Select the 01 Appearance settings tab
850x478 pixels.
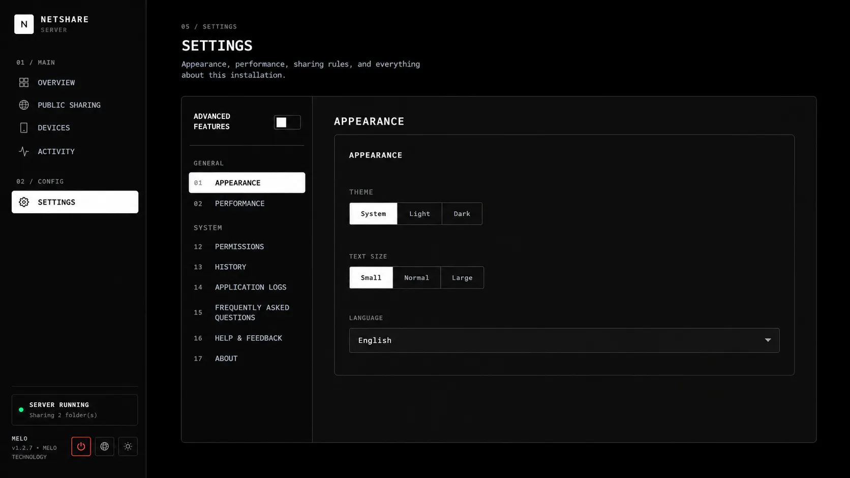[247, 183]
